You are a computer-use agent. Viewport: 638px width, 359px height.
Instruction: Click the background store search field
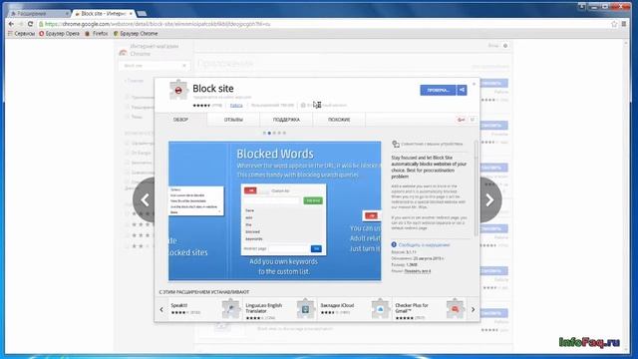[x=155, y=66]
